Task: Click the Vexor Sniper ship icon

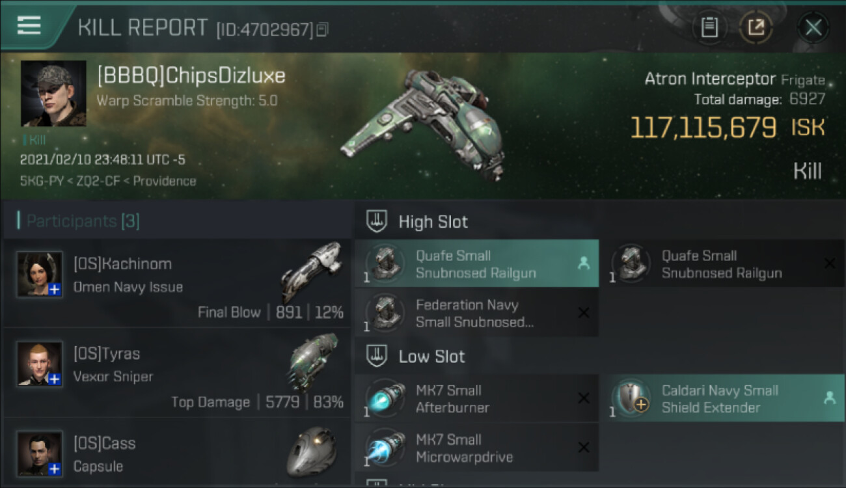Action: point(313,361)
